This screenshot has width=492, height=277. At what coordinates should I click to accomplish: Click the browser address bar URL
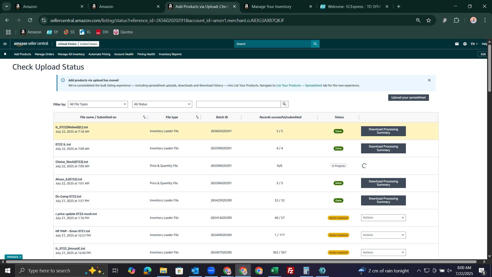pos(167,20)
